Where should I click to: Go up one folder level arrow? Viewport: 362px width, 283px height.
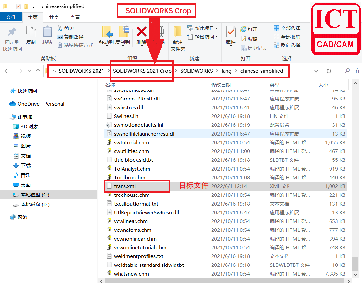[x=38, y=71]
